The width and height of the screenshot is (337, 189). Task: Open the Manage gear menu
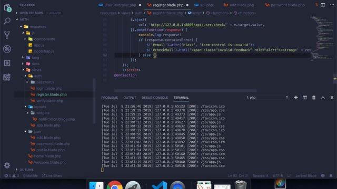point(7,165)
